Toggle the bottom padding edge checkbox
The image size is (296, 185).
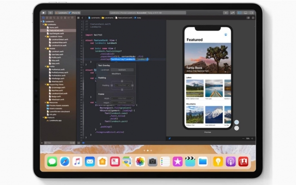122,90
